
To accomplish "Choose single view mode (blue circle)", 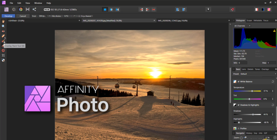I will pos(105,10).
